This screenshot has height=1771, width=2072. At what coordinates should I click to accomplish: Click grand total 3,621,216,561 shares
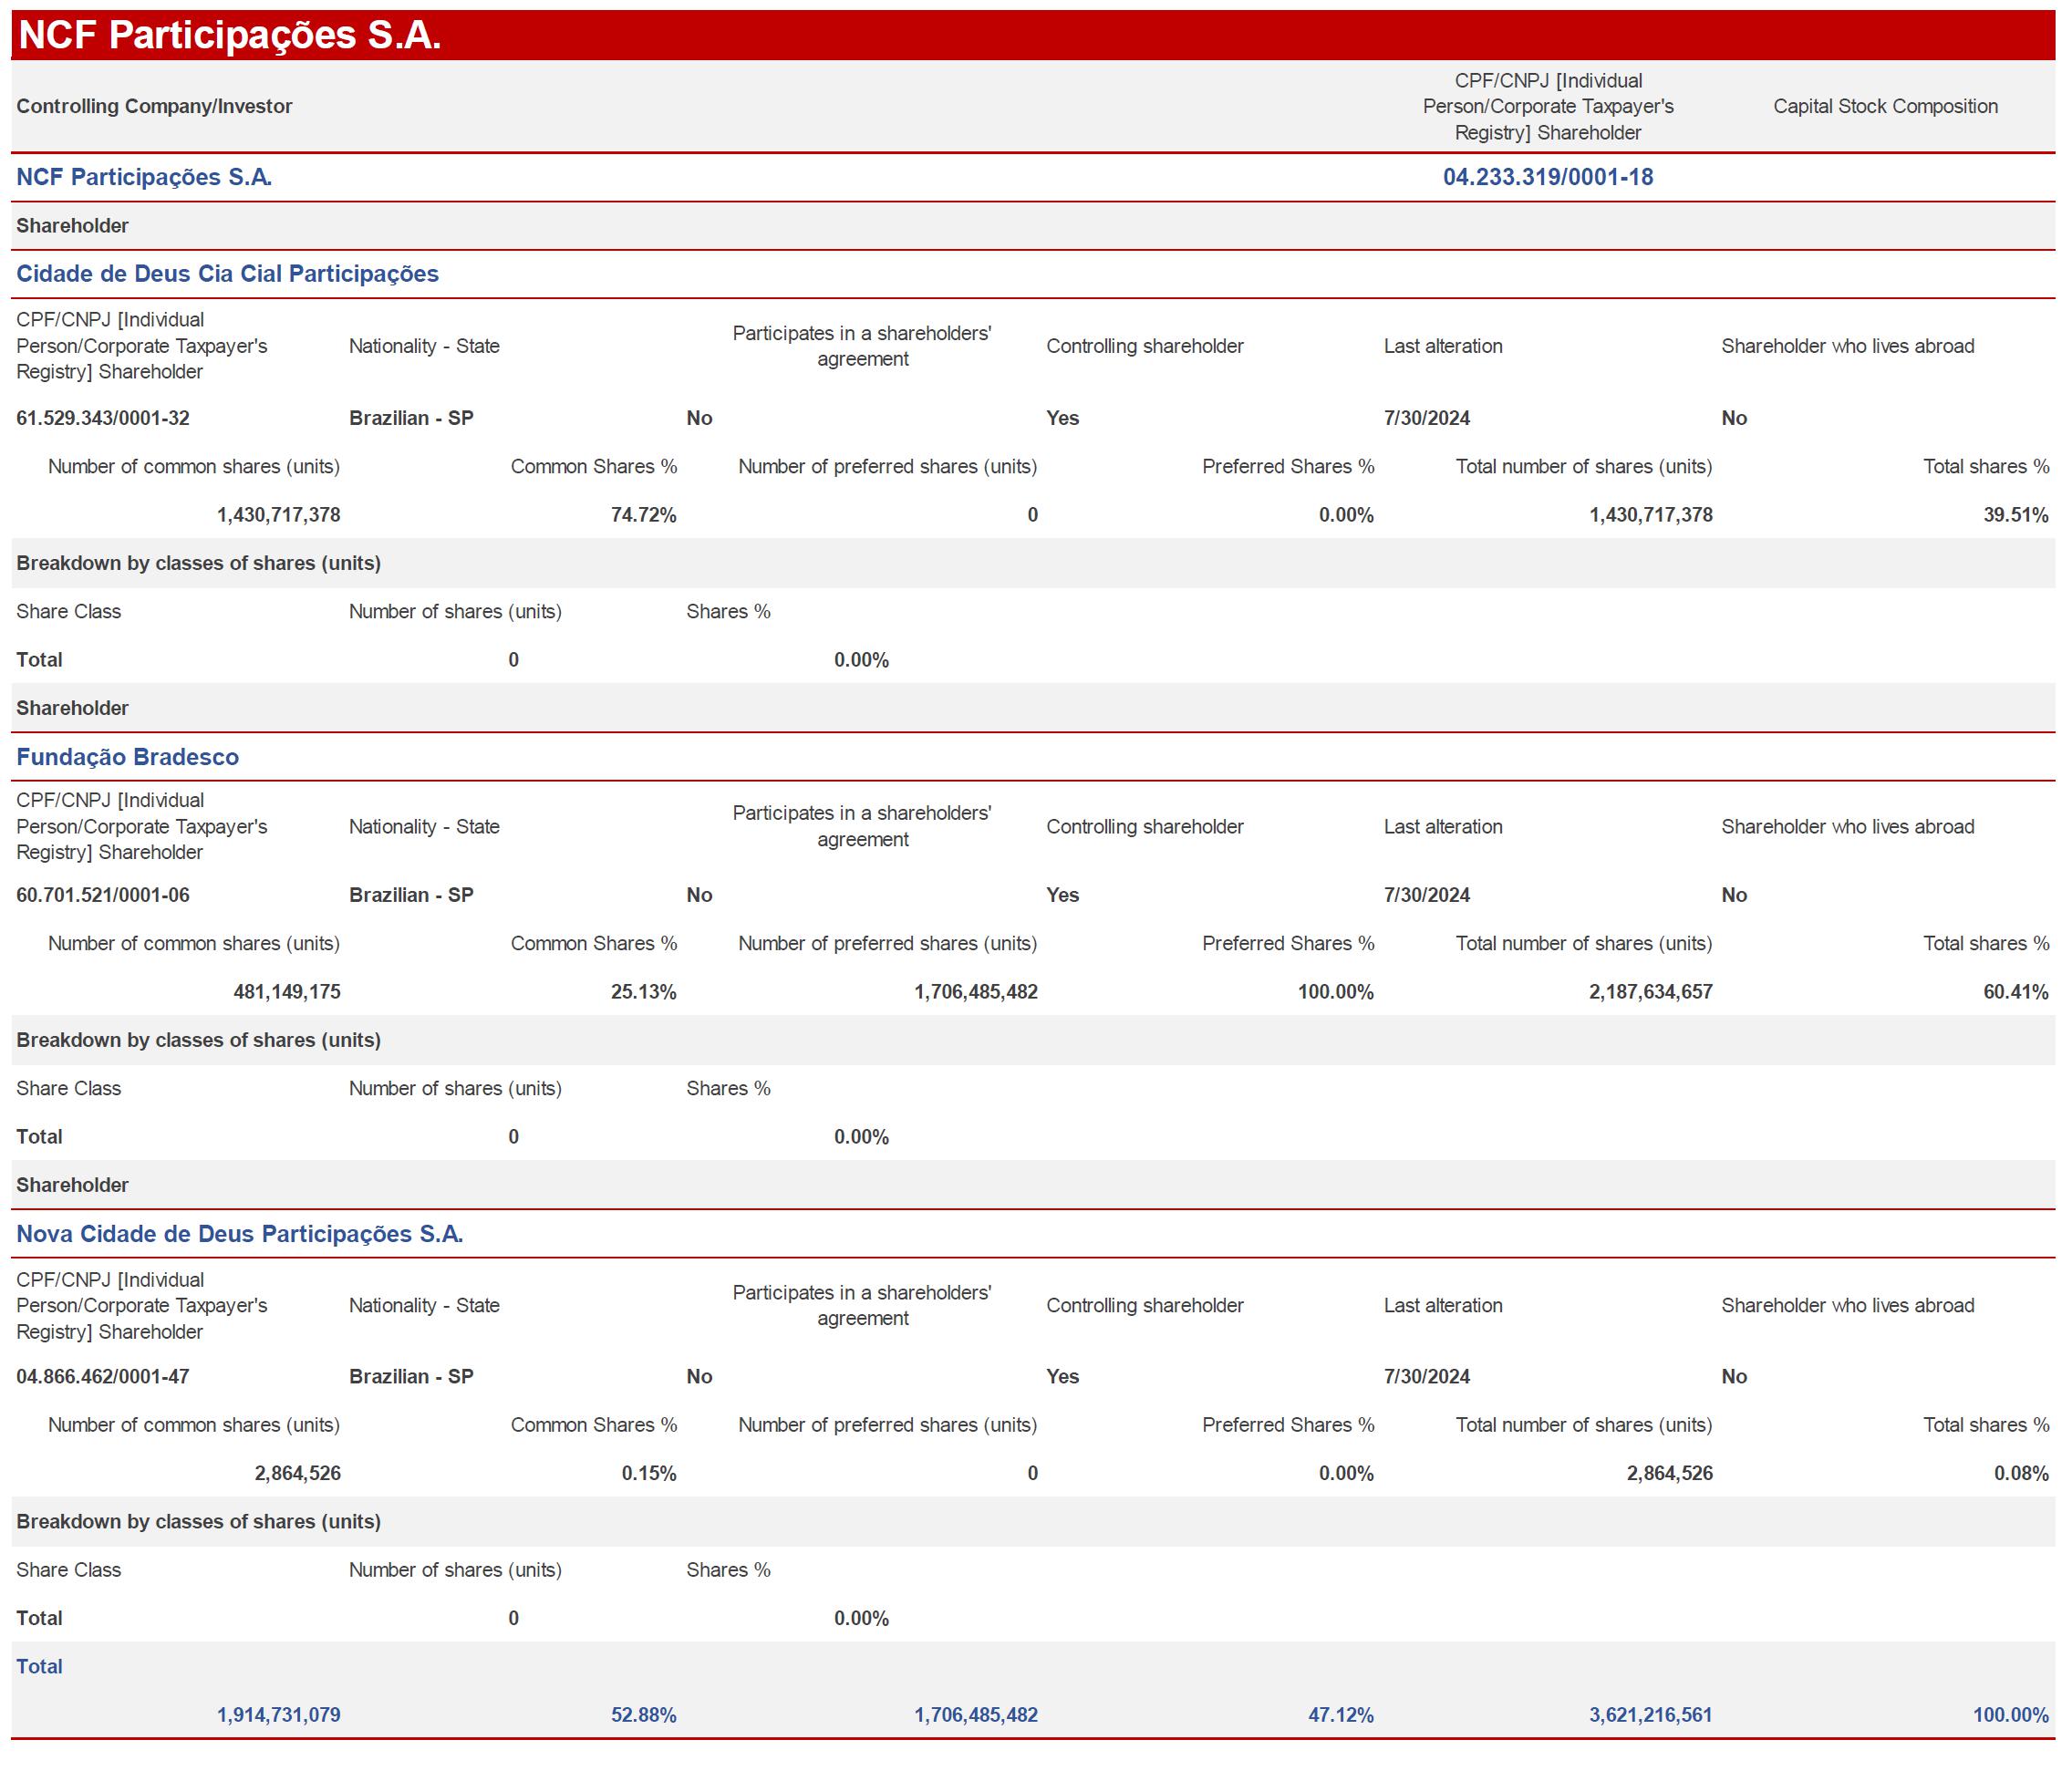tap(1650, 1715)
